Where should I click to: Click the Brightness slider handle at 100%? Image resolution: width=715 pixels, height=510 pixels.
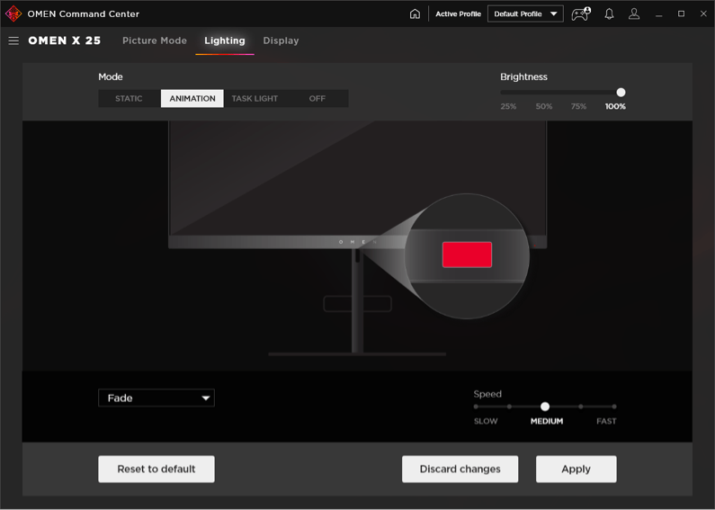(x=621, y=93)
